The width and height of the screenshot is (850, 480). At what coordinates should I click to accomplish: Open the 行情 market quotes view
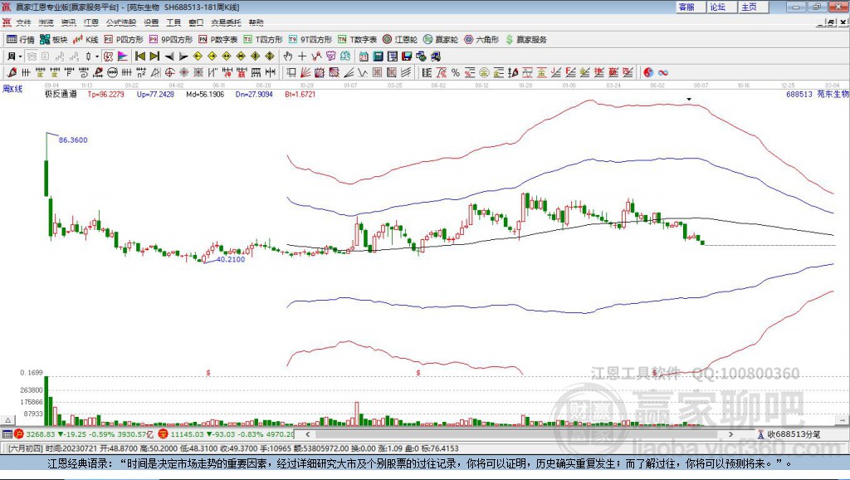tap(21, 40)
